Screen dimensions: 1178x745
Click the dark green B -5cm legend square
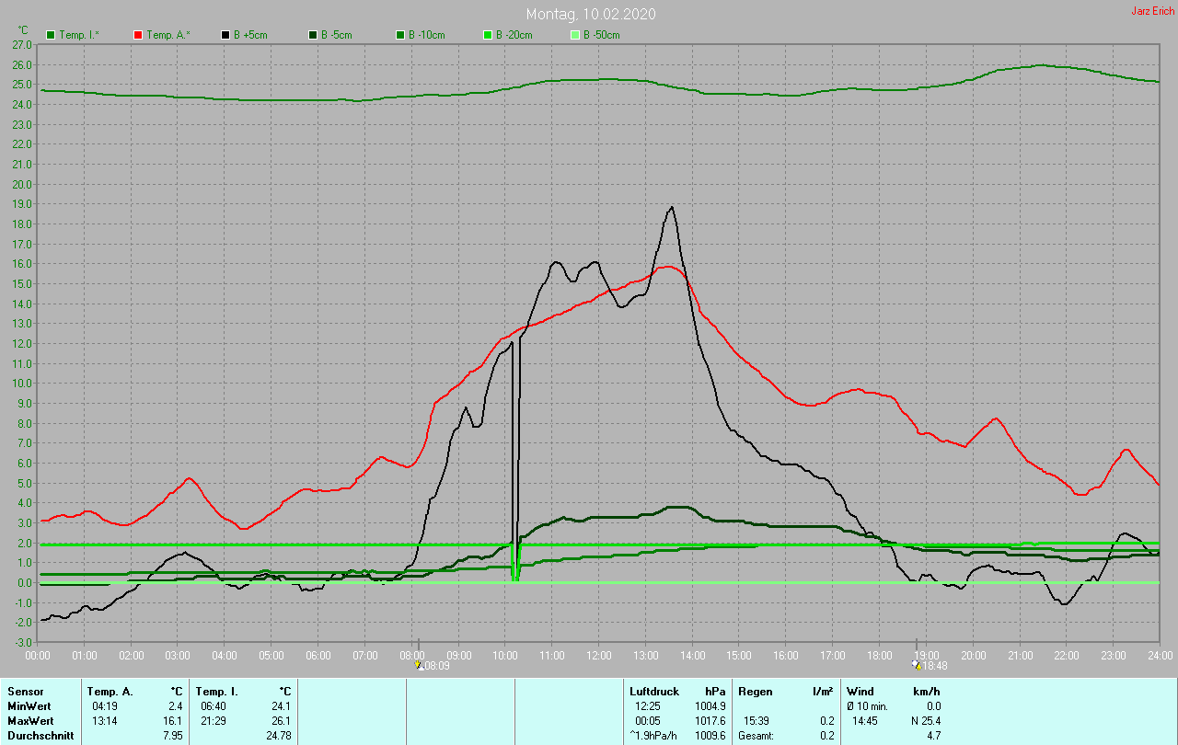click(x=313, y=35)
